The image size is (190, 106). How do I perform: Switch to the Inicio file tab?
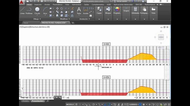(26, 23)
